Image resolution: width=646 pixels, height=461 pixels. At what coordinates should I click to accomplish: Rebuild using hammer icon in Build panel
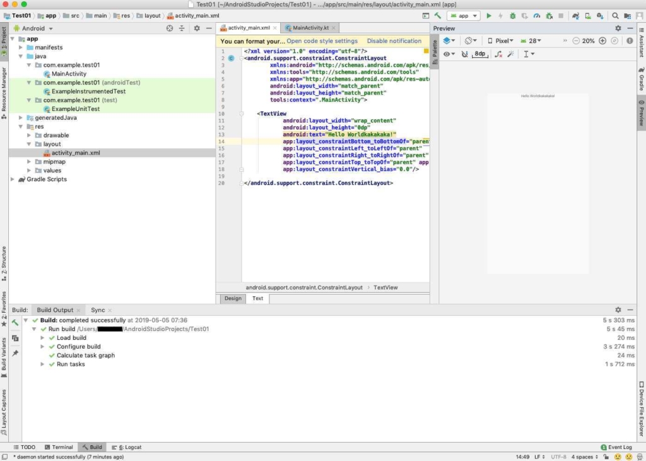point(15,322)
